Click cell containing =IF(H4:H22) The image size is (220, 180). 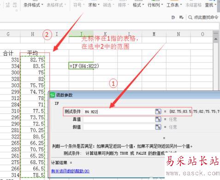(81, 66)
